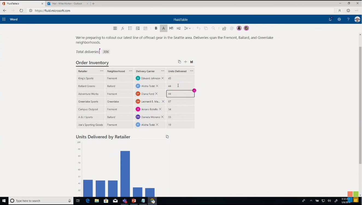Click the @ mention icon
362x205 pixels.
pyautogui.click(x=232, y=28)
